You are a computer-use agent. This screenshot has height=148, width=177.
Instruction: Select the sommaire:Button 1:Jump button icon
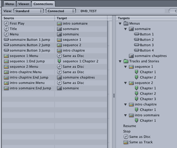[6, 40]
